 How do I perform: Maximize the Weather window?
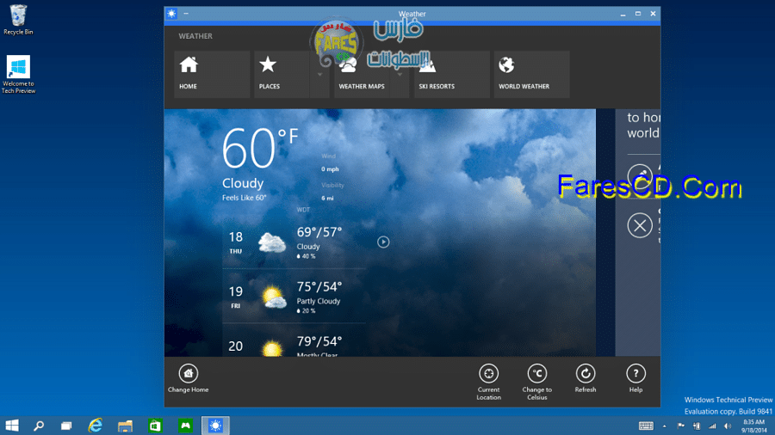[x=638, y=14]
